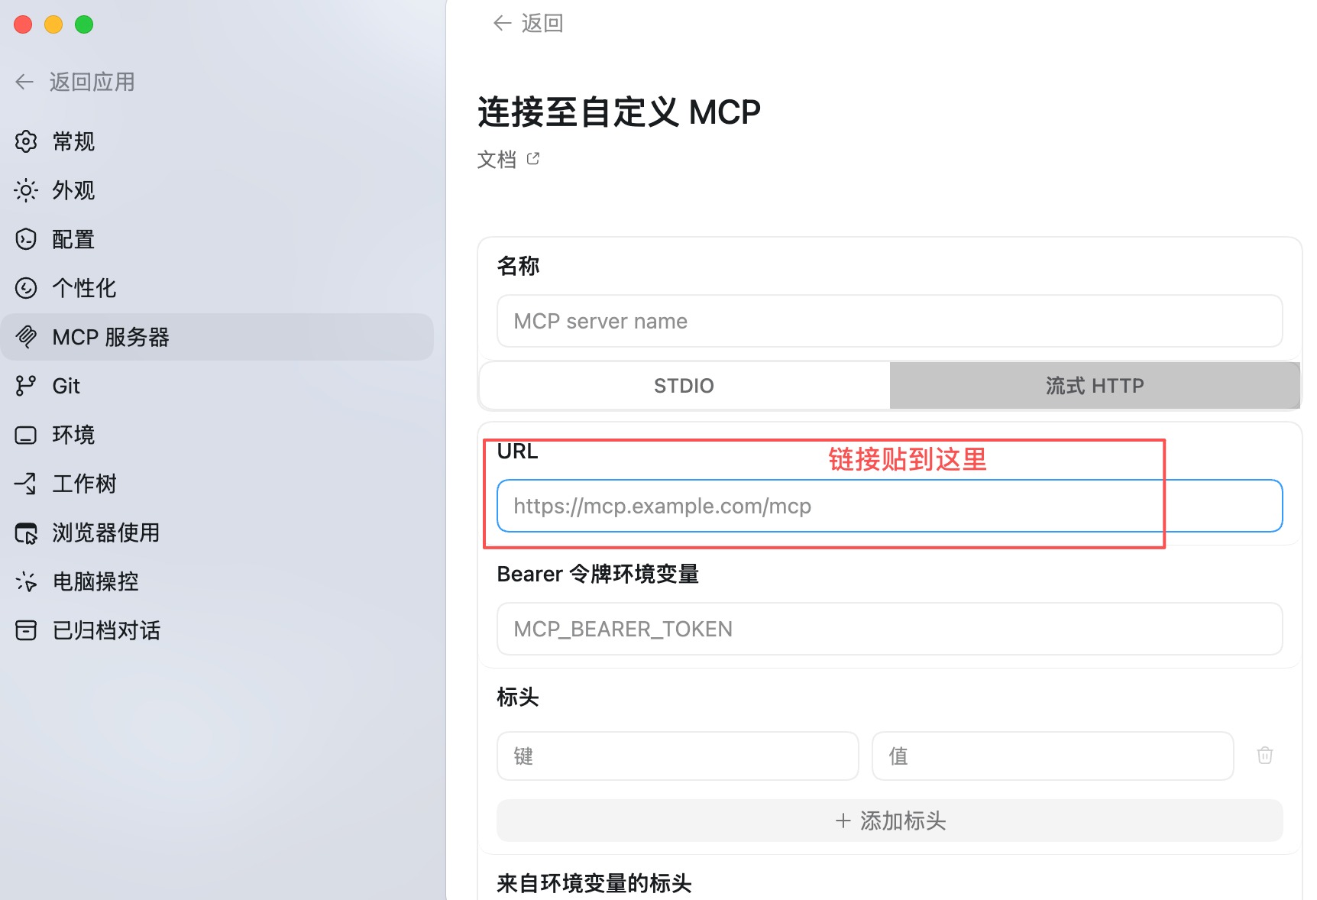1317x900 pixels.
Task: Select the STDIO transport tab
Action: pyautogui.click(x=684, y=386)
